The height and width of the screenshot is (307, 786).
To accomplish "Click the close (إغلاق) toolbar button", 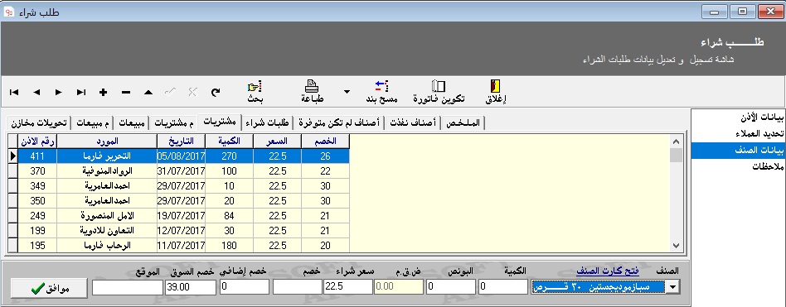I will pyautogui.click(x=496, y=92).
